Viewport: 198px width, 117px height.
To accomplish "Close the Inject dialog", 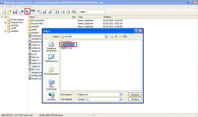I will click(x=140, y=31).
